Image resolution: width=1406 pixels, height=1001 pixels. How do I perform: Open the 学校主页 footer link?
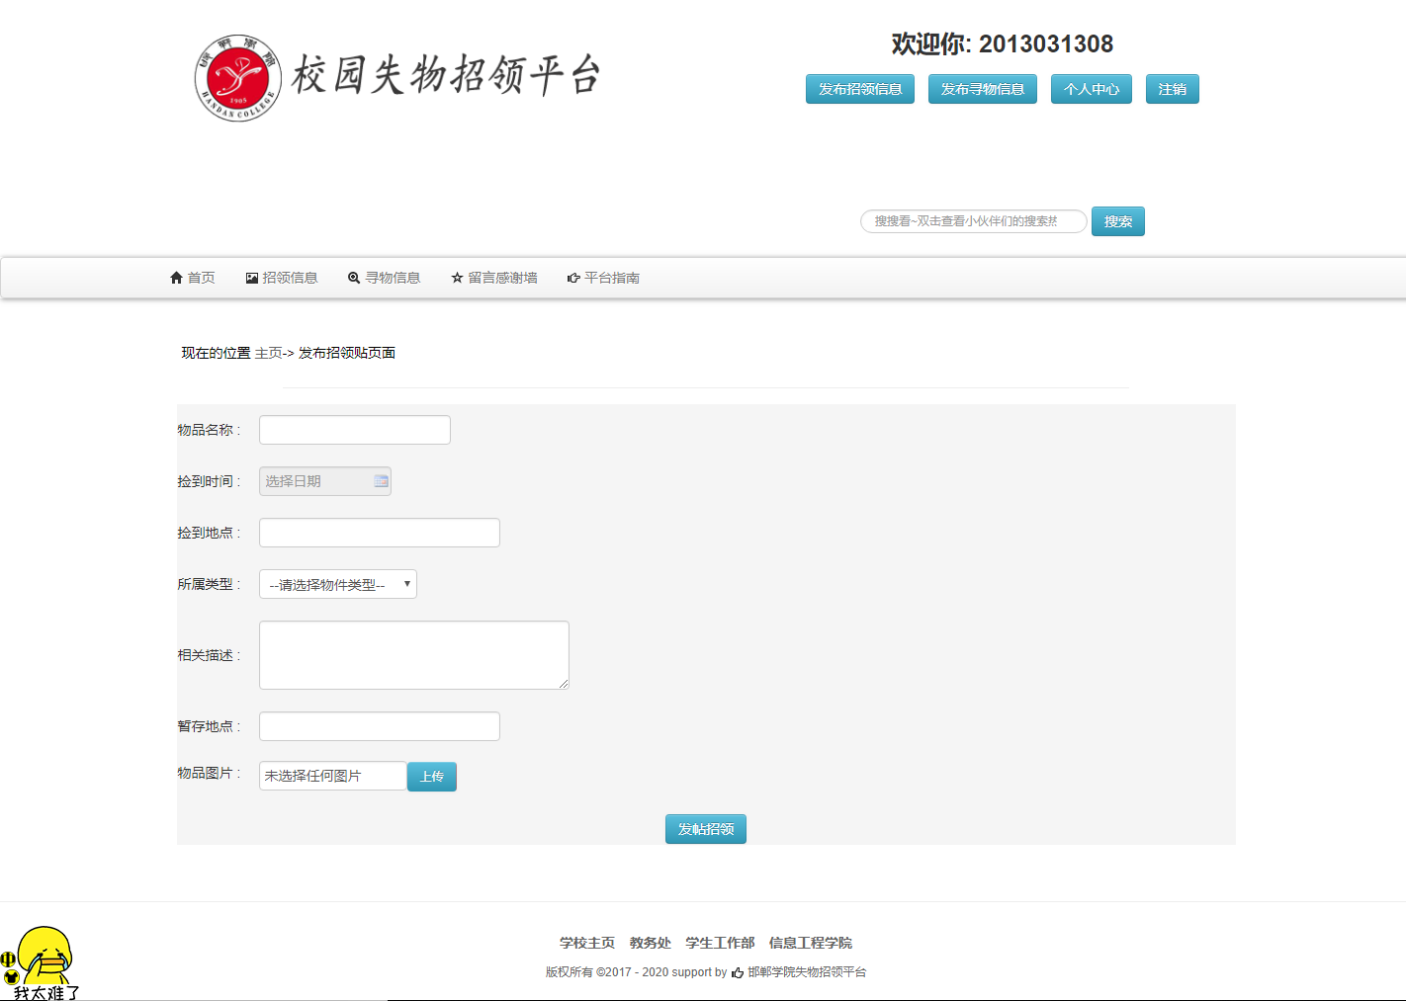tap(587, 943)
